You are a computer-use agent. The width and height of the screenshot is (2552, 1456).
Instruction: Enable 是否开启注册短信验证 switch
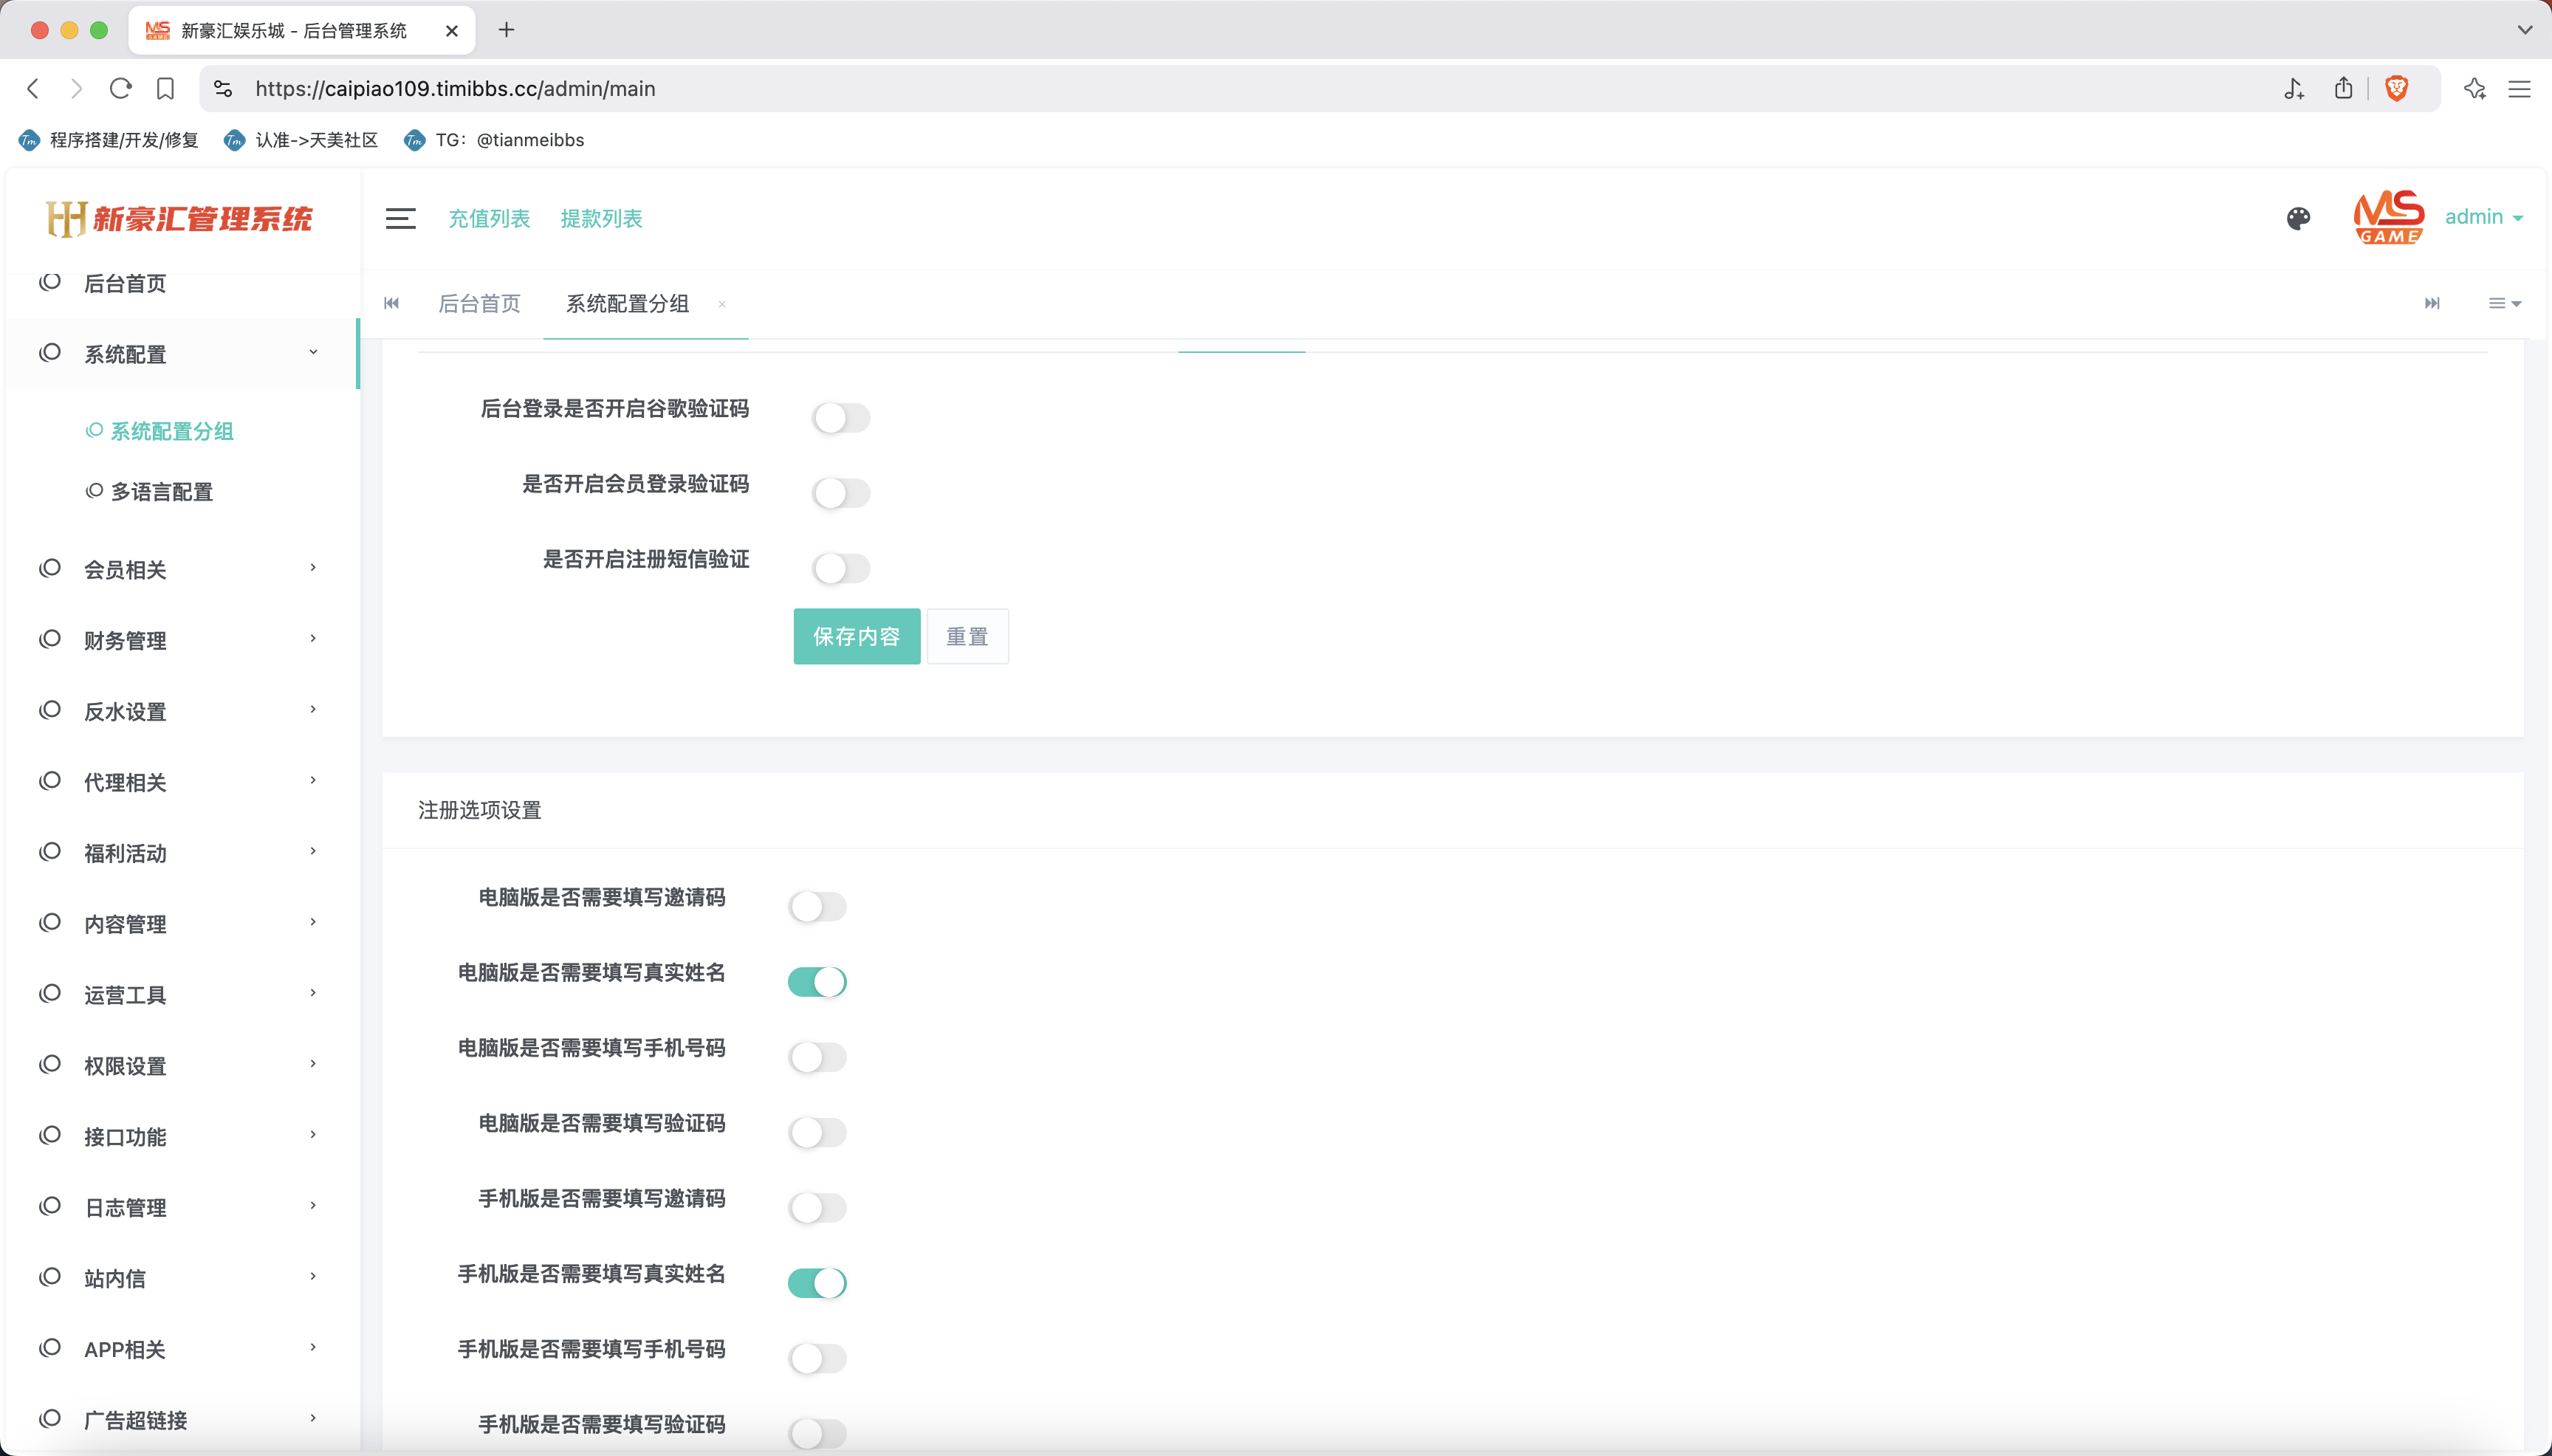pyautogui.click(x=840, y=569)
